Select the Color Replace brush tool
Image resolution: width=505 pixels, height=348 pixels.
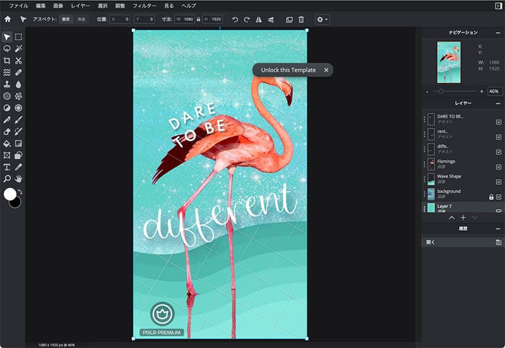click(x=19, y=132)
